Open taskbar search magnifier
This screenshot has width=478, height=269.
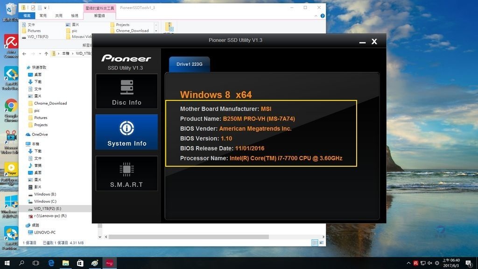(21, 263)
